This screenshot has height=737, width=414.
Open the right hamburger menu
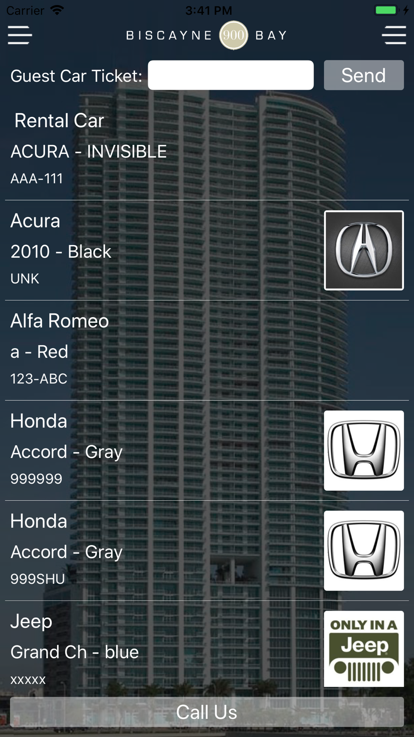point(394,35)
